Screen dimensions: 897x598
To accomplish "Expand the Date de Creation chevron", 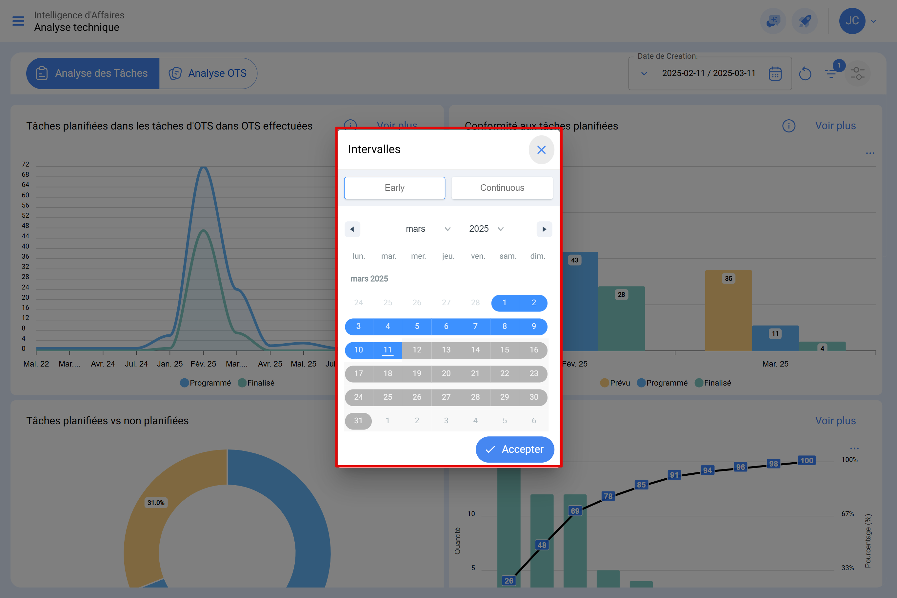I will (x=644, y=73).
